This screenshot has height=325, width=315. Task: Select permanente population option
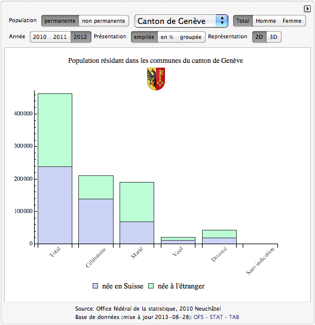coord(60,21)
